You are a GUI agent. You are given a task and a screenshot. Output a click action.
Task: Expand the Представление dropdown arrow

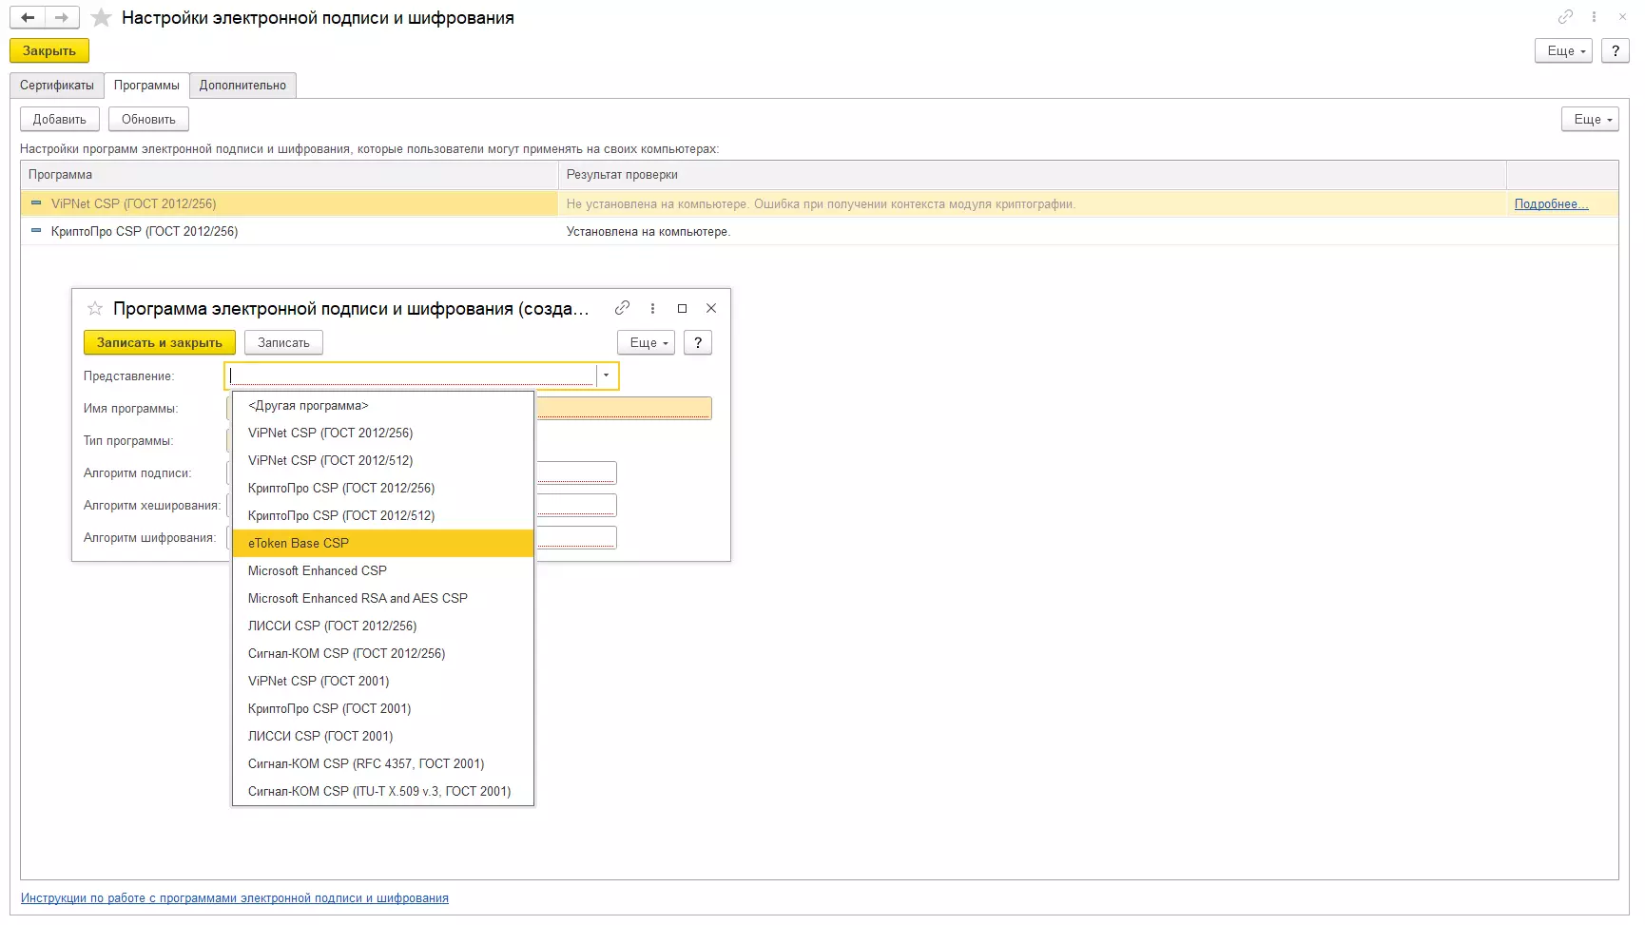pos(607,376)
